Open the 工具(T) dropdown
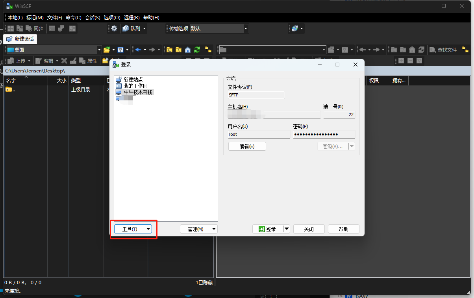474x298 pixels. [133, 229]
